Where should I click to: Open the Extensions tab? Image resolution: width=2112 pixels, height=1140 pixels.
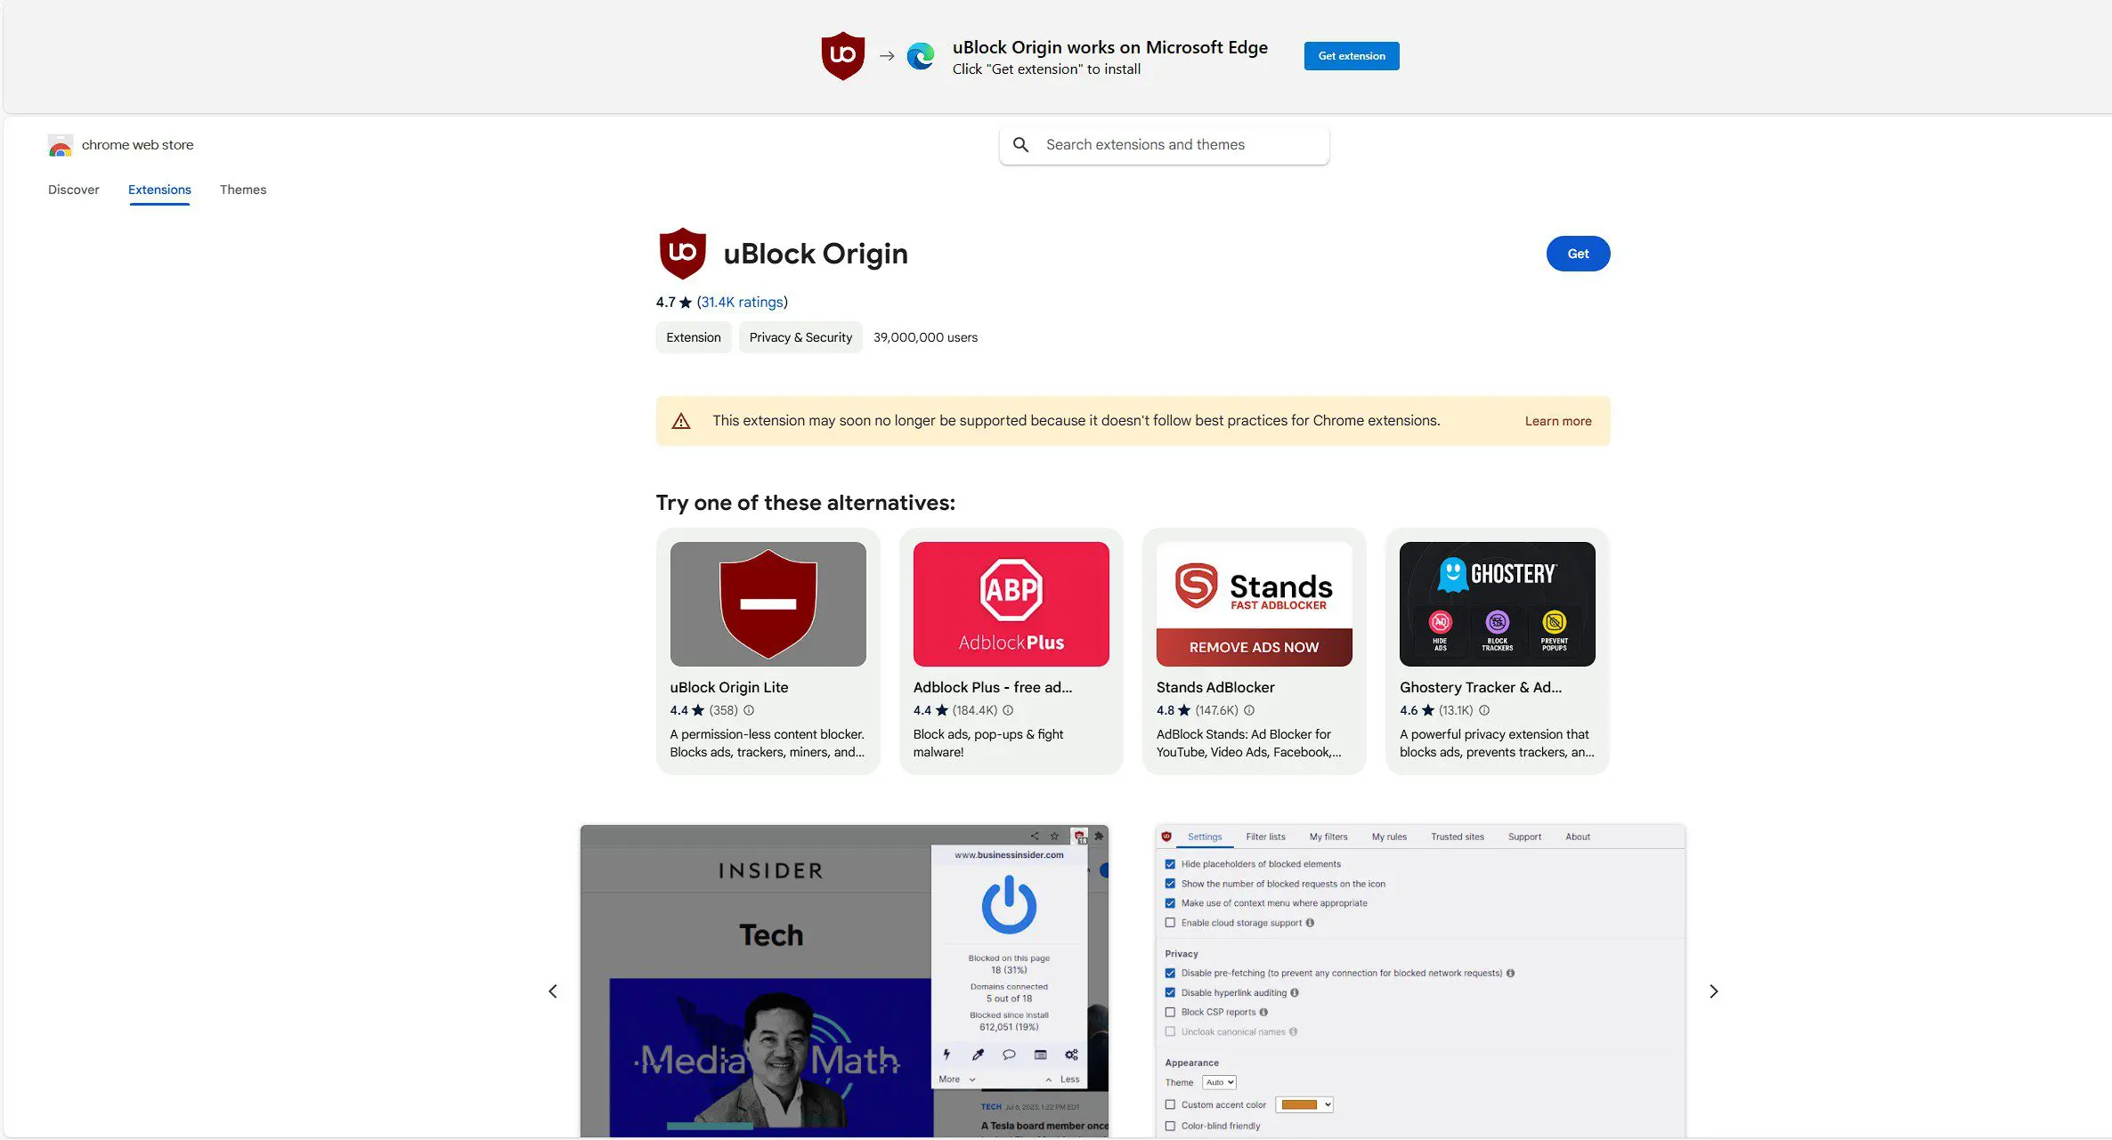click(159, 190)
